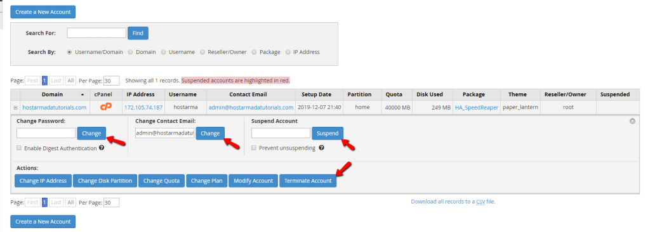
Task: Click the cPanel column header
Action: (103, 95)
